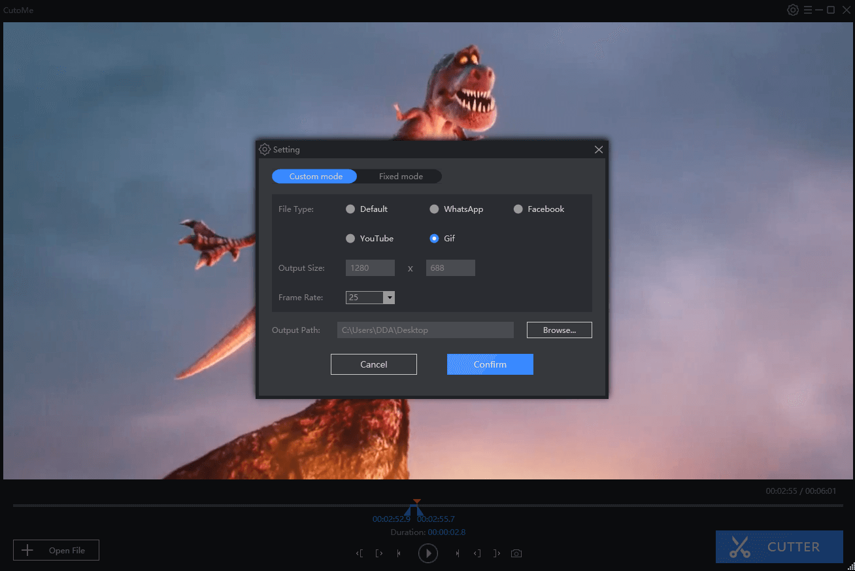855x571 pixels.
Task: Minimize the CutoMe window
Action: tap(819, 10)
